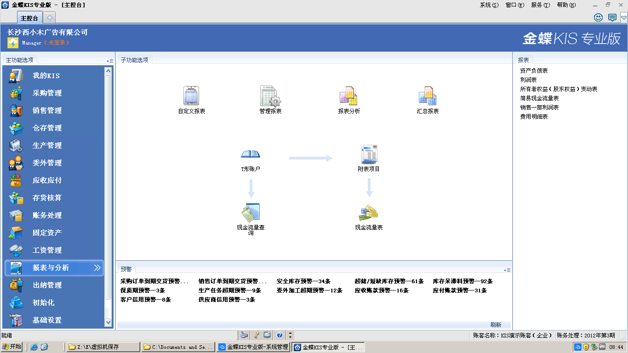Open 安全库存预警—34条 warning
Screen dimensions: 628x353
pos(303,281)
